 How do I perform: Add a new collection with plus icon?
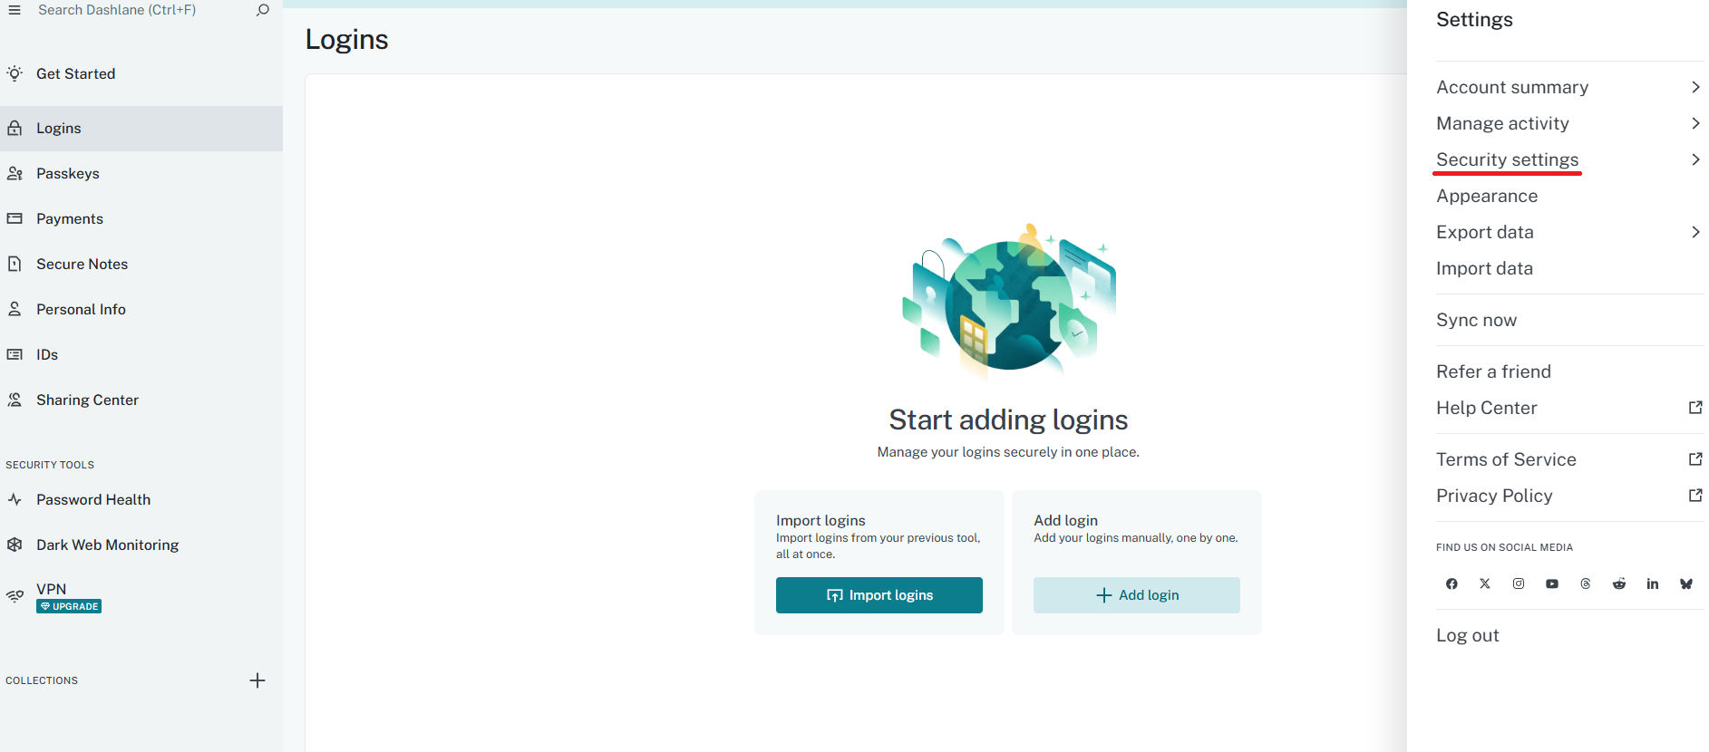[257, 680]
